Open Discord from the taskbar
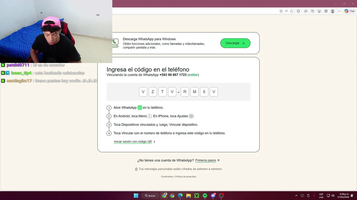 coord(213,196)
